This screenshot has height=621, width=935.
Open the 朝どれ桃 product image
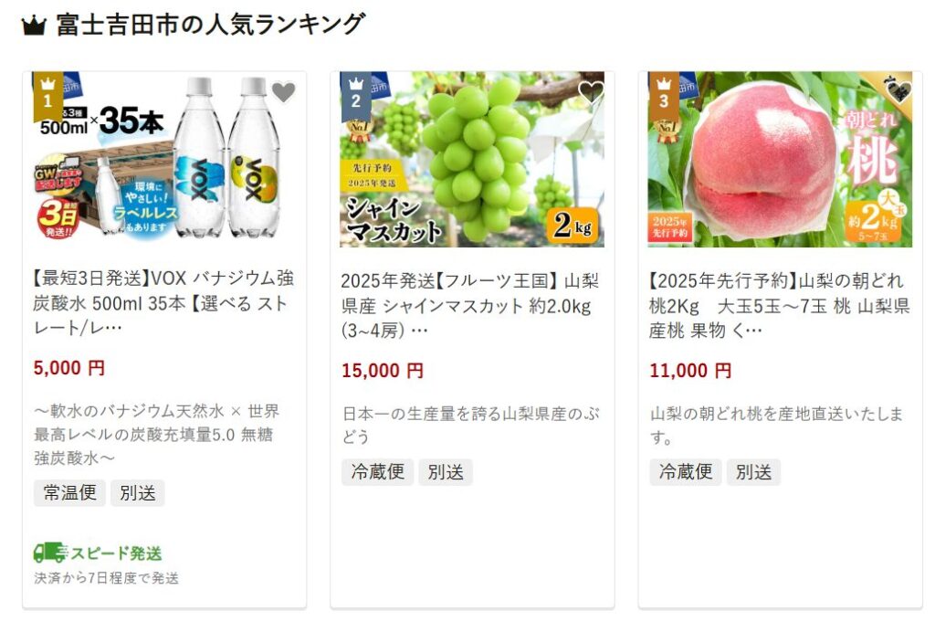(x=780, y=159)
